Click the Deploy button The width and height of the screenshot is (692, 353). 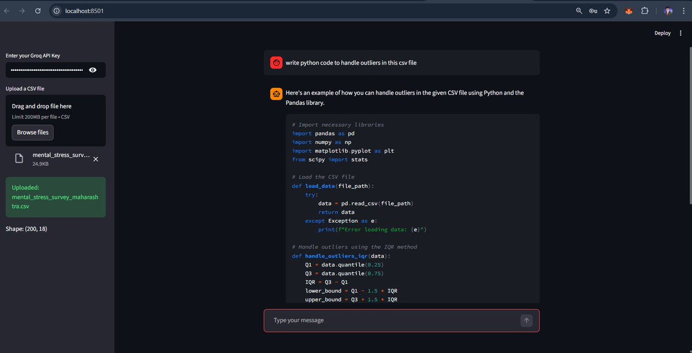[x=663, y=33]
